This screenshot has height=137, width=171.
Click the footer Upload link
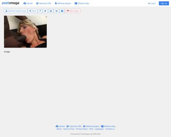60,126
